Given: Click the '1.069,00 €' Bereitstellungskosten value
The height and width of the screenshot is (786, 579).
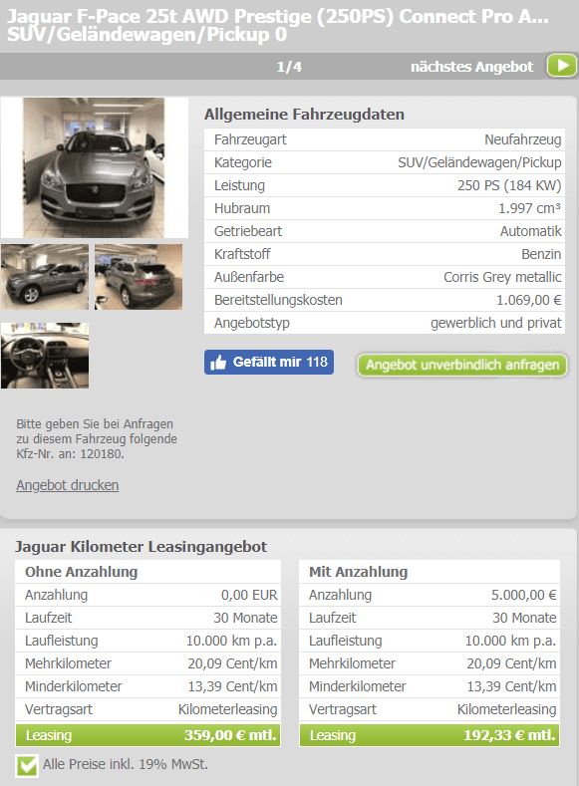Looking at the screenshot, I should tap(529, 300).
